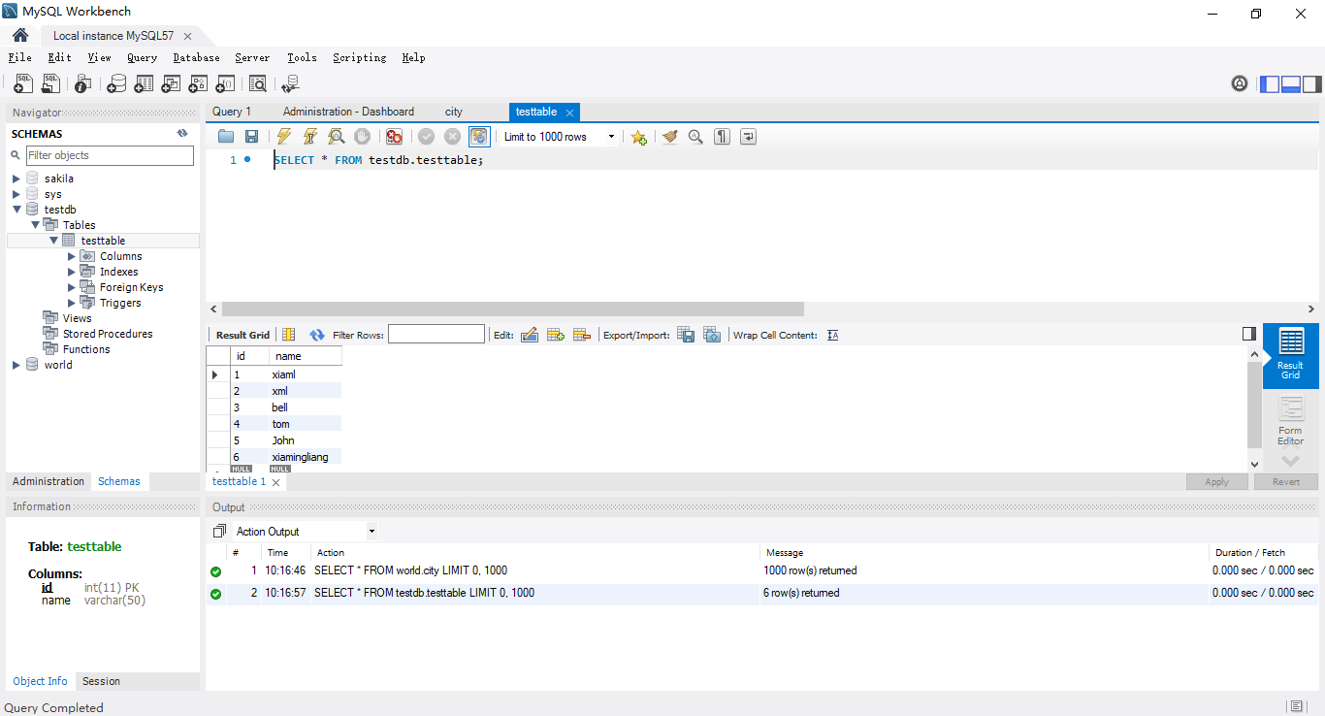Viewport: 1325px width, 716px height.
Task: Expand the world schema
Action: coord(16,365)
